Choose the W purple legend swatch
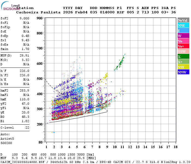191x164 pixels. point(183,36)
